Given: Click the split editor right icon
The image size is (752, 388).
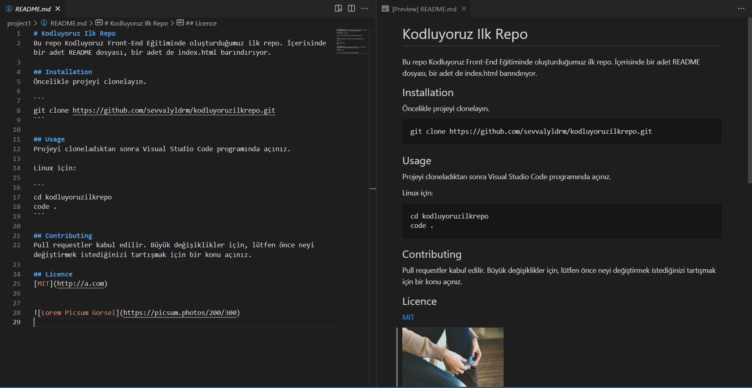Looking at the screenshot, I should click(x=351, y=9).
